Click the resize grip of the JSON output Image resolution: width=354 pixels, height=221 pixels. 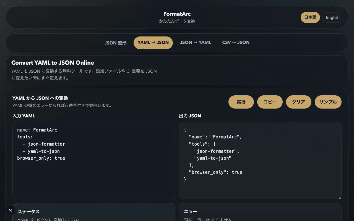[340, 197]
